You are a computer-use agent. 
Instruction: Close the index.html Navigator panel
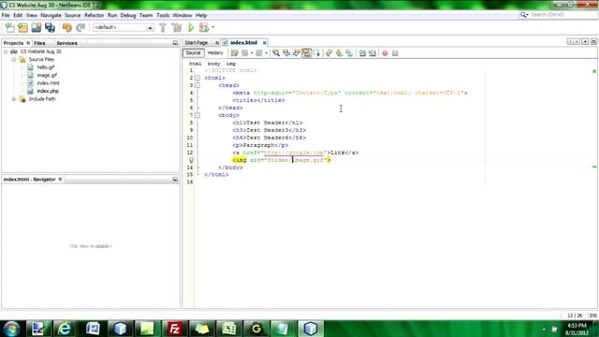coord(60,179)
